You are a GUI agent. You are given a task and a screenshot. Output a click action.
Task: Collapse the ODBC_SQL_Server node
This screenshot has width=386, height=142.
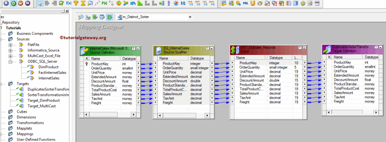[x=10, y=62]
